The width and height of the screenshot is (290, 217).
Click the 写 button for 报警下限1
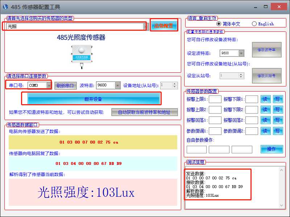[x=278, y=99]
